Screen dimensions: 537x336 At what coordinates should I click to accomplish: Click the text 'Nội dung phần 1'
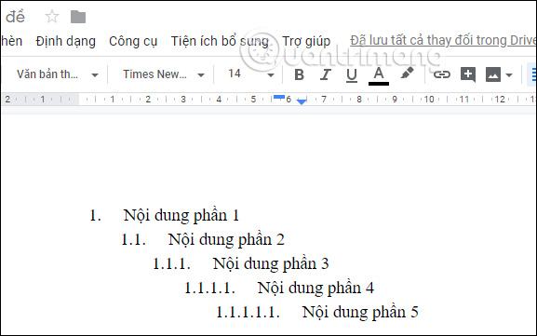pos(181,216)
